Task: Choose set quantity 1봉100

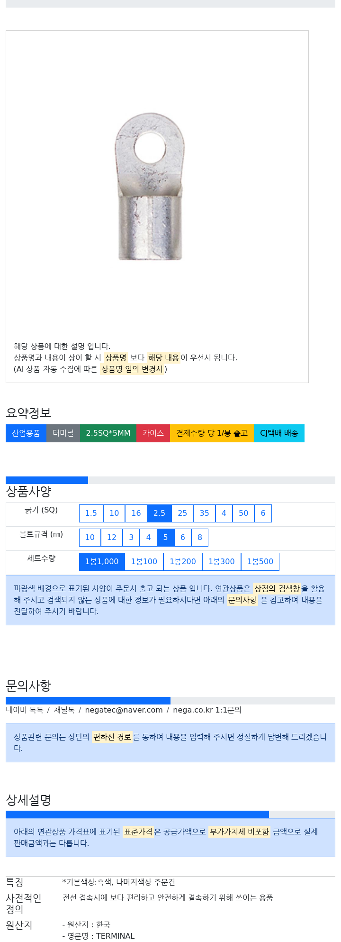Action: point(144,562)
